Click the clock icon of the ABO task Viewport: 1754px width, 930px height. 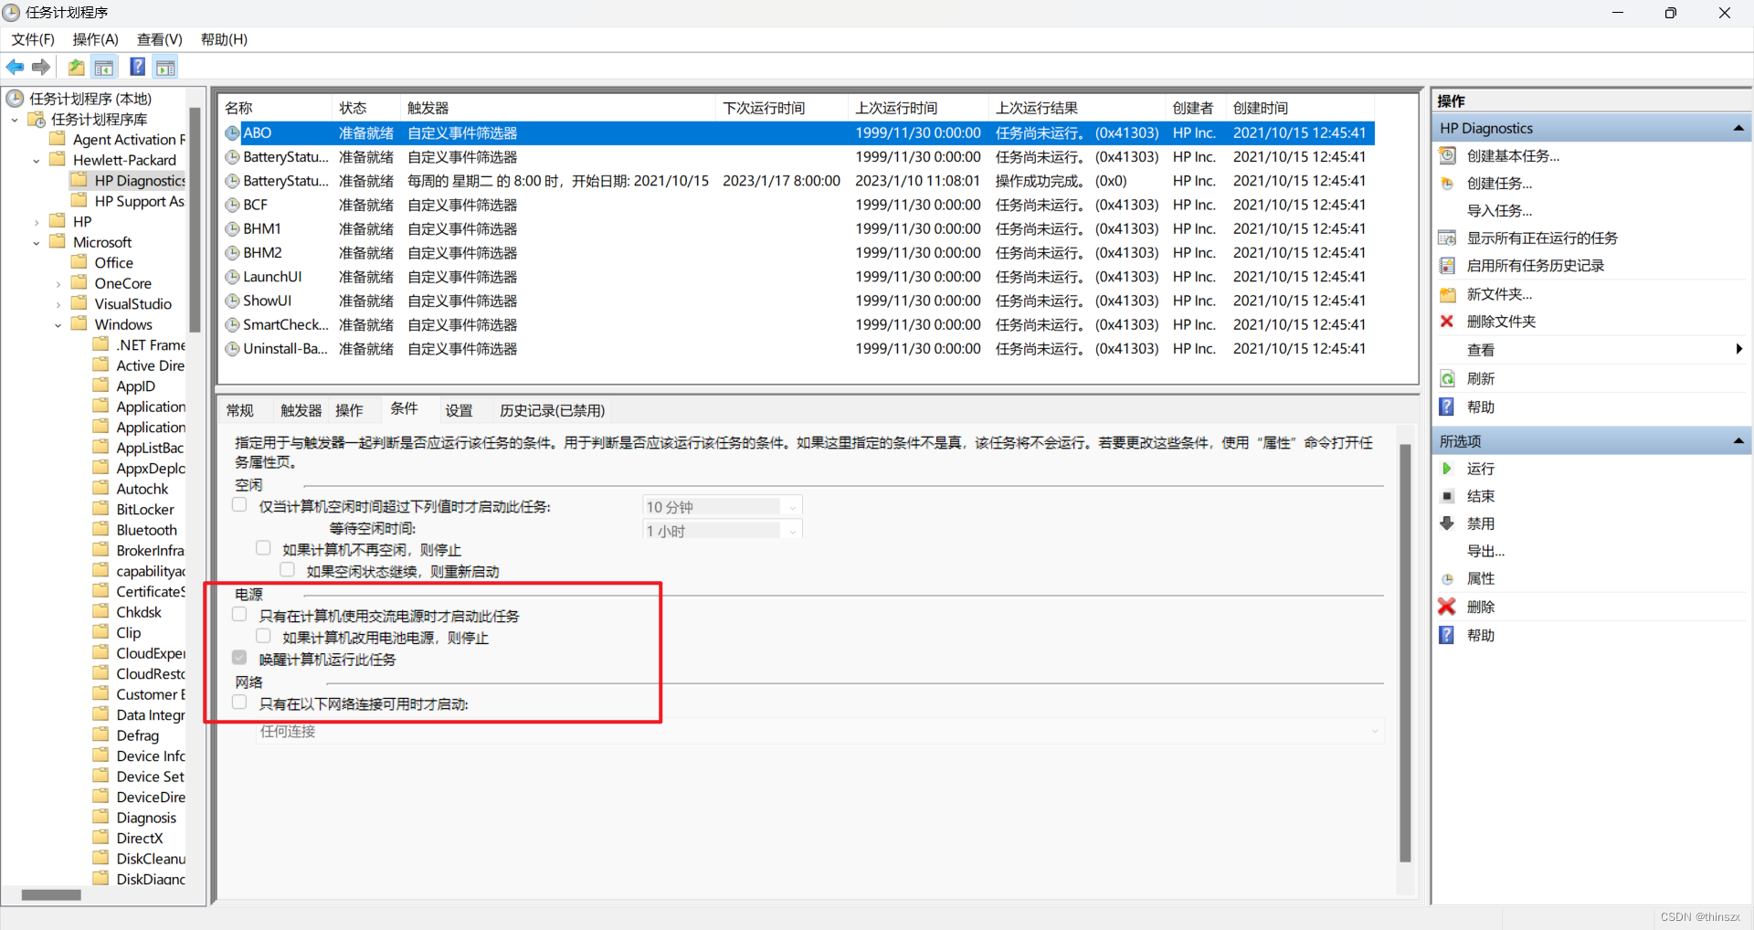232,133
